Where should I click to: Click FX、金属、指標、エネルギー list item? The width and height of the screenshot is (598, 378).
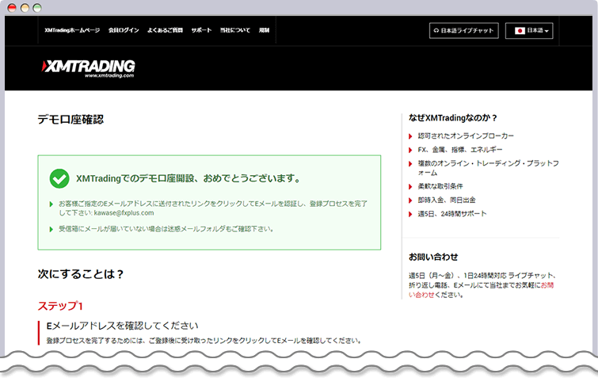460,150
